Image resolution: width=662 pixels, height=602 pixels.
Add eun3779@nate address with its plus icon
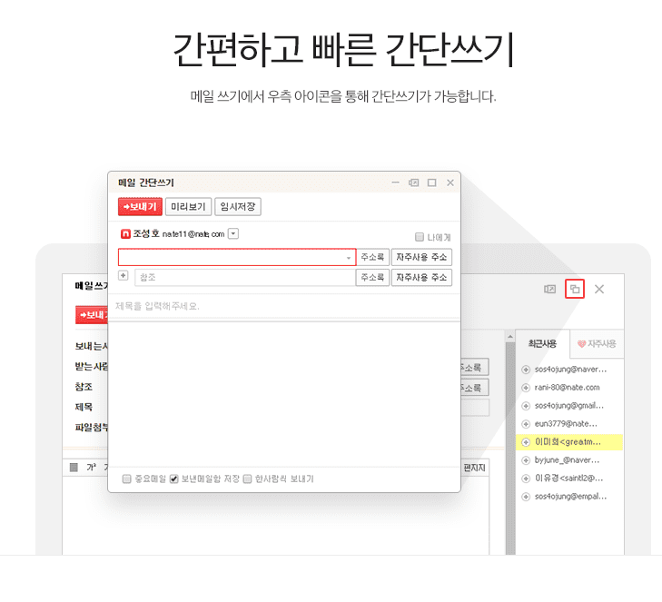click(x=526, y=424)
